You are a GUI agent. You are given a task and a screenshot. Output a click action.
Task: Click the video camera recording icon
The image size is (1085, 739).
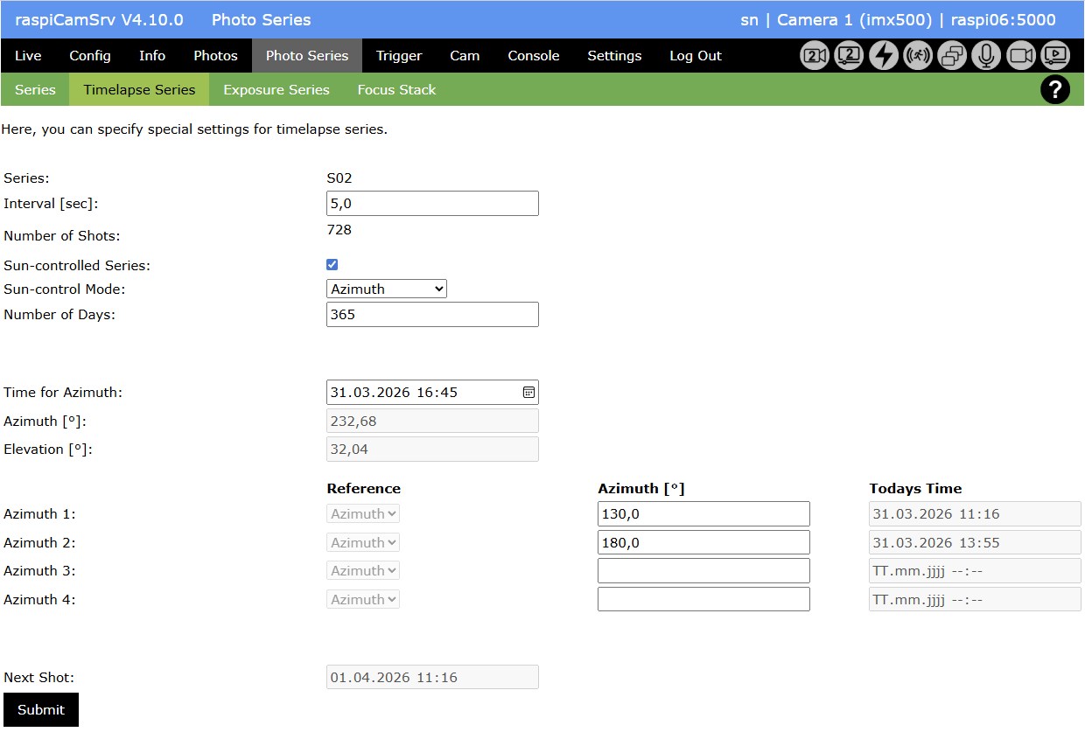coord(1021,55)
